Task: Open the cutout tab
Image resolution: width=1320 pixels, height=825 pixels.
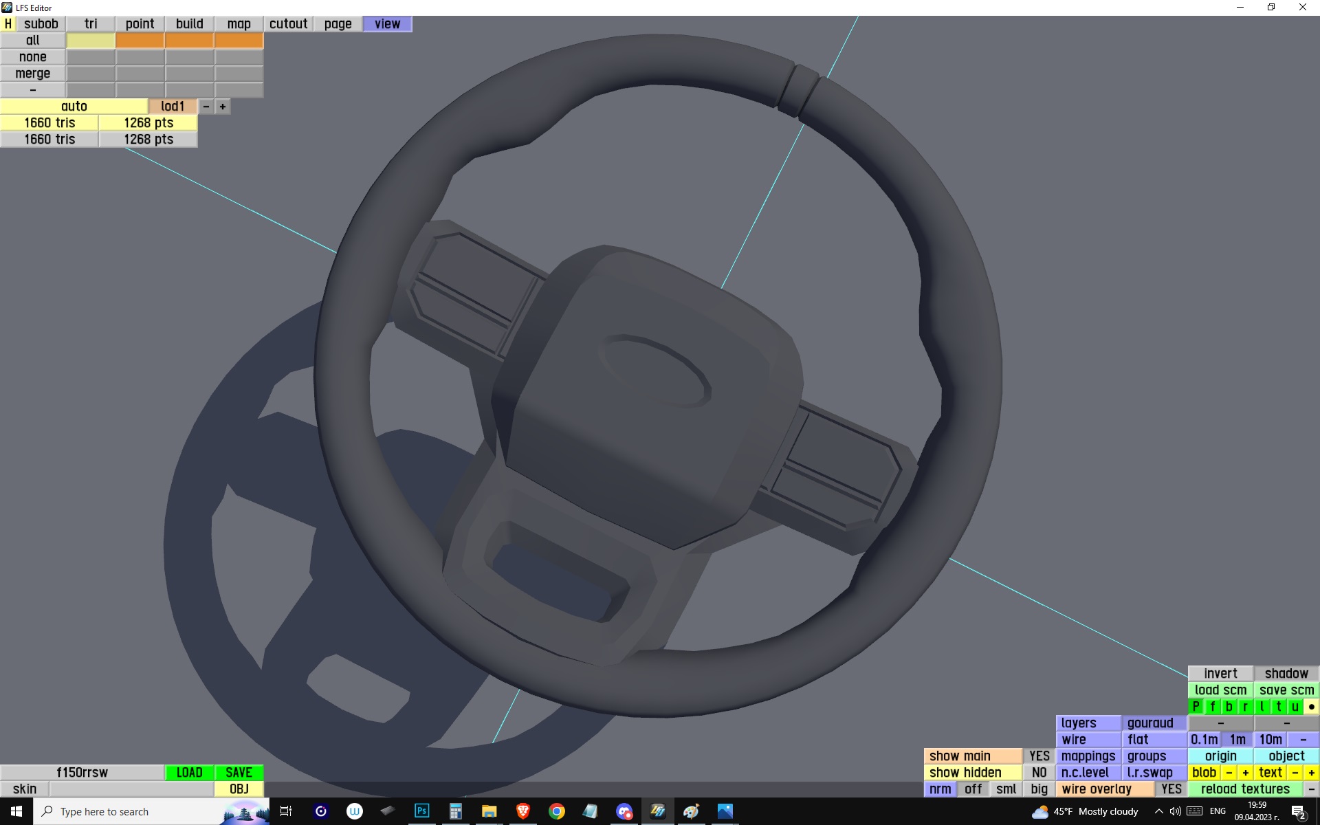Action: pyautogui.click(x=288, y=23)
